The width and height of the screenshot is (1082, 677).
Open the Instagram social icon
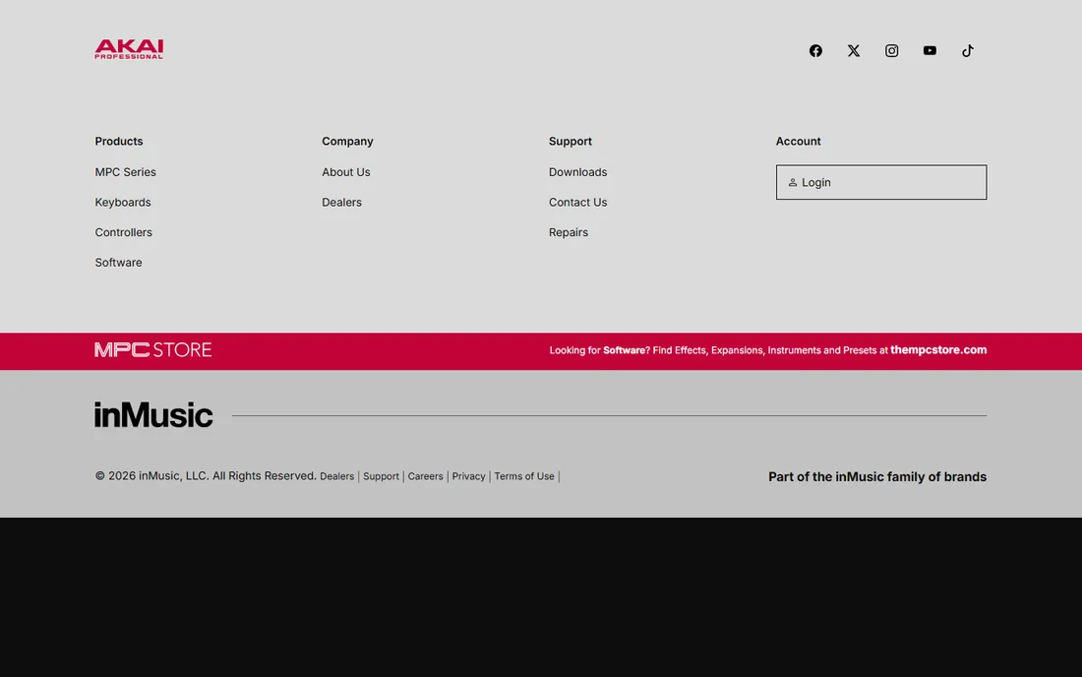[891, 50]
